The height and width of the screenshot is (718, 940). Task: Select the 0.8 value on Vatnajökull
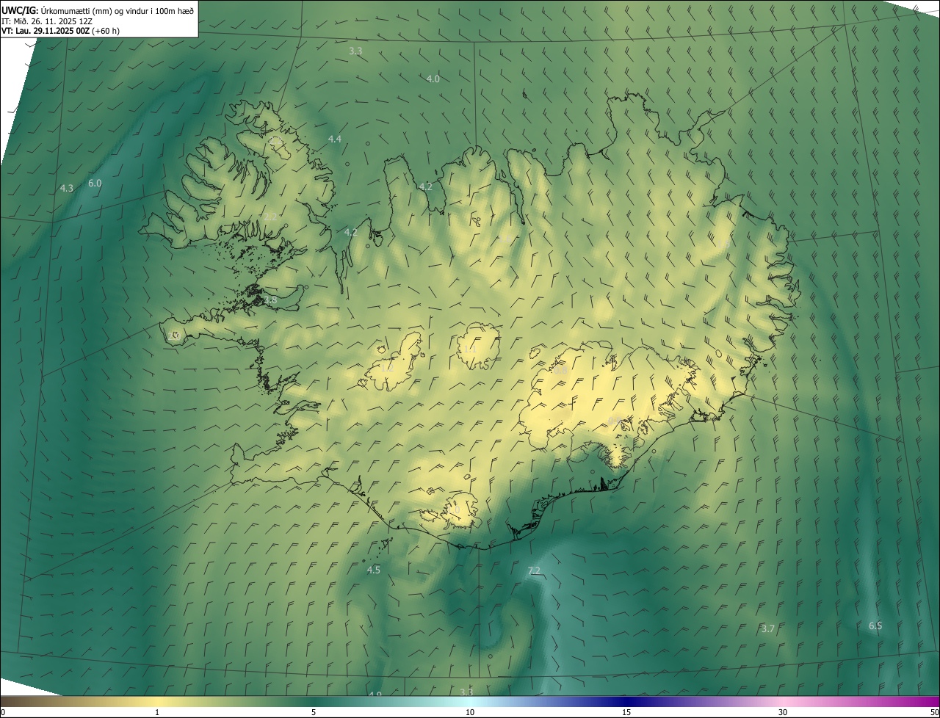click(560, 371)
